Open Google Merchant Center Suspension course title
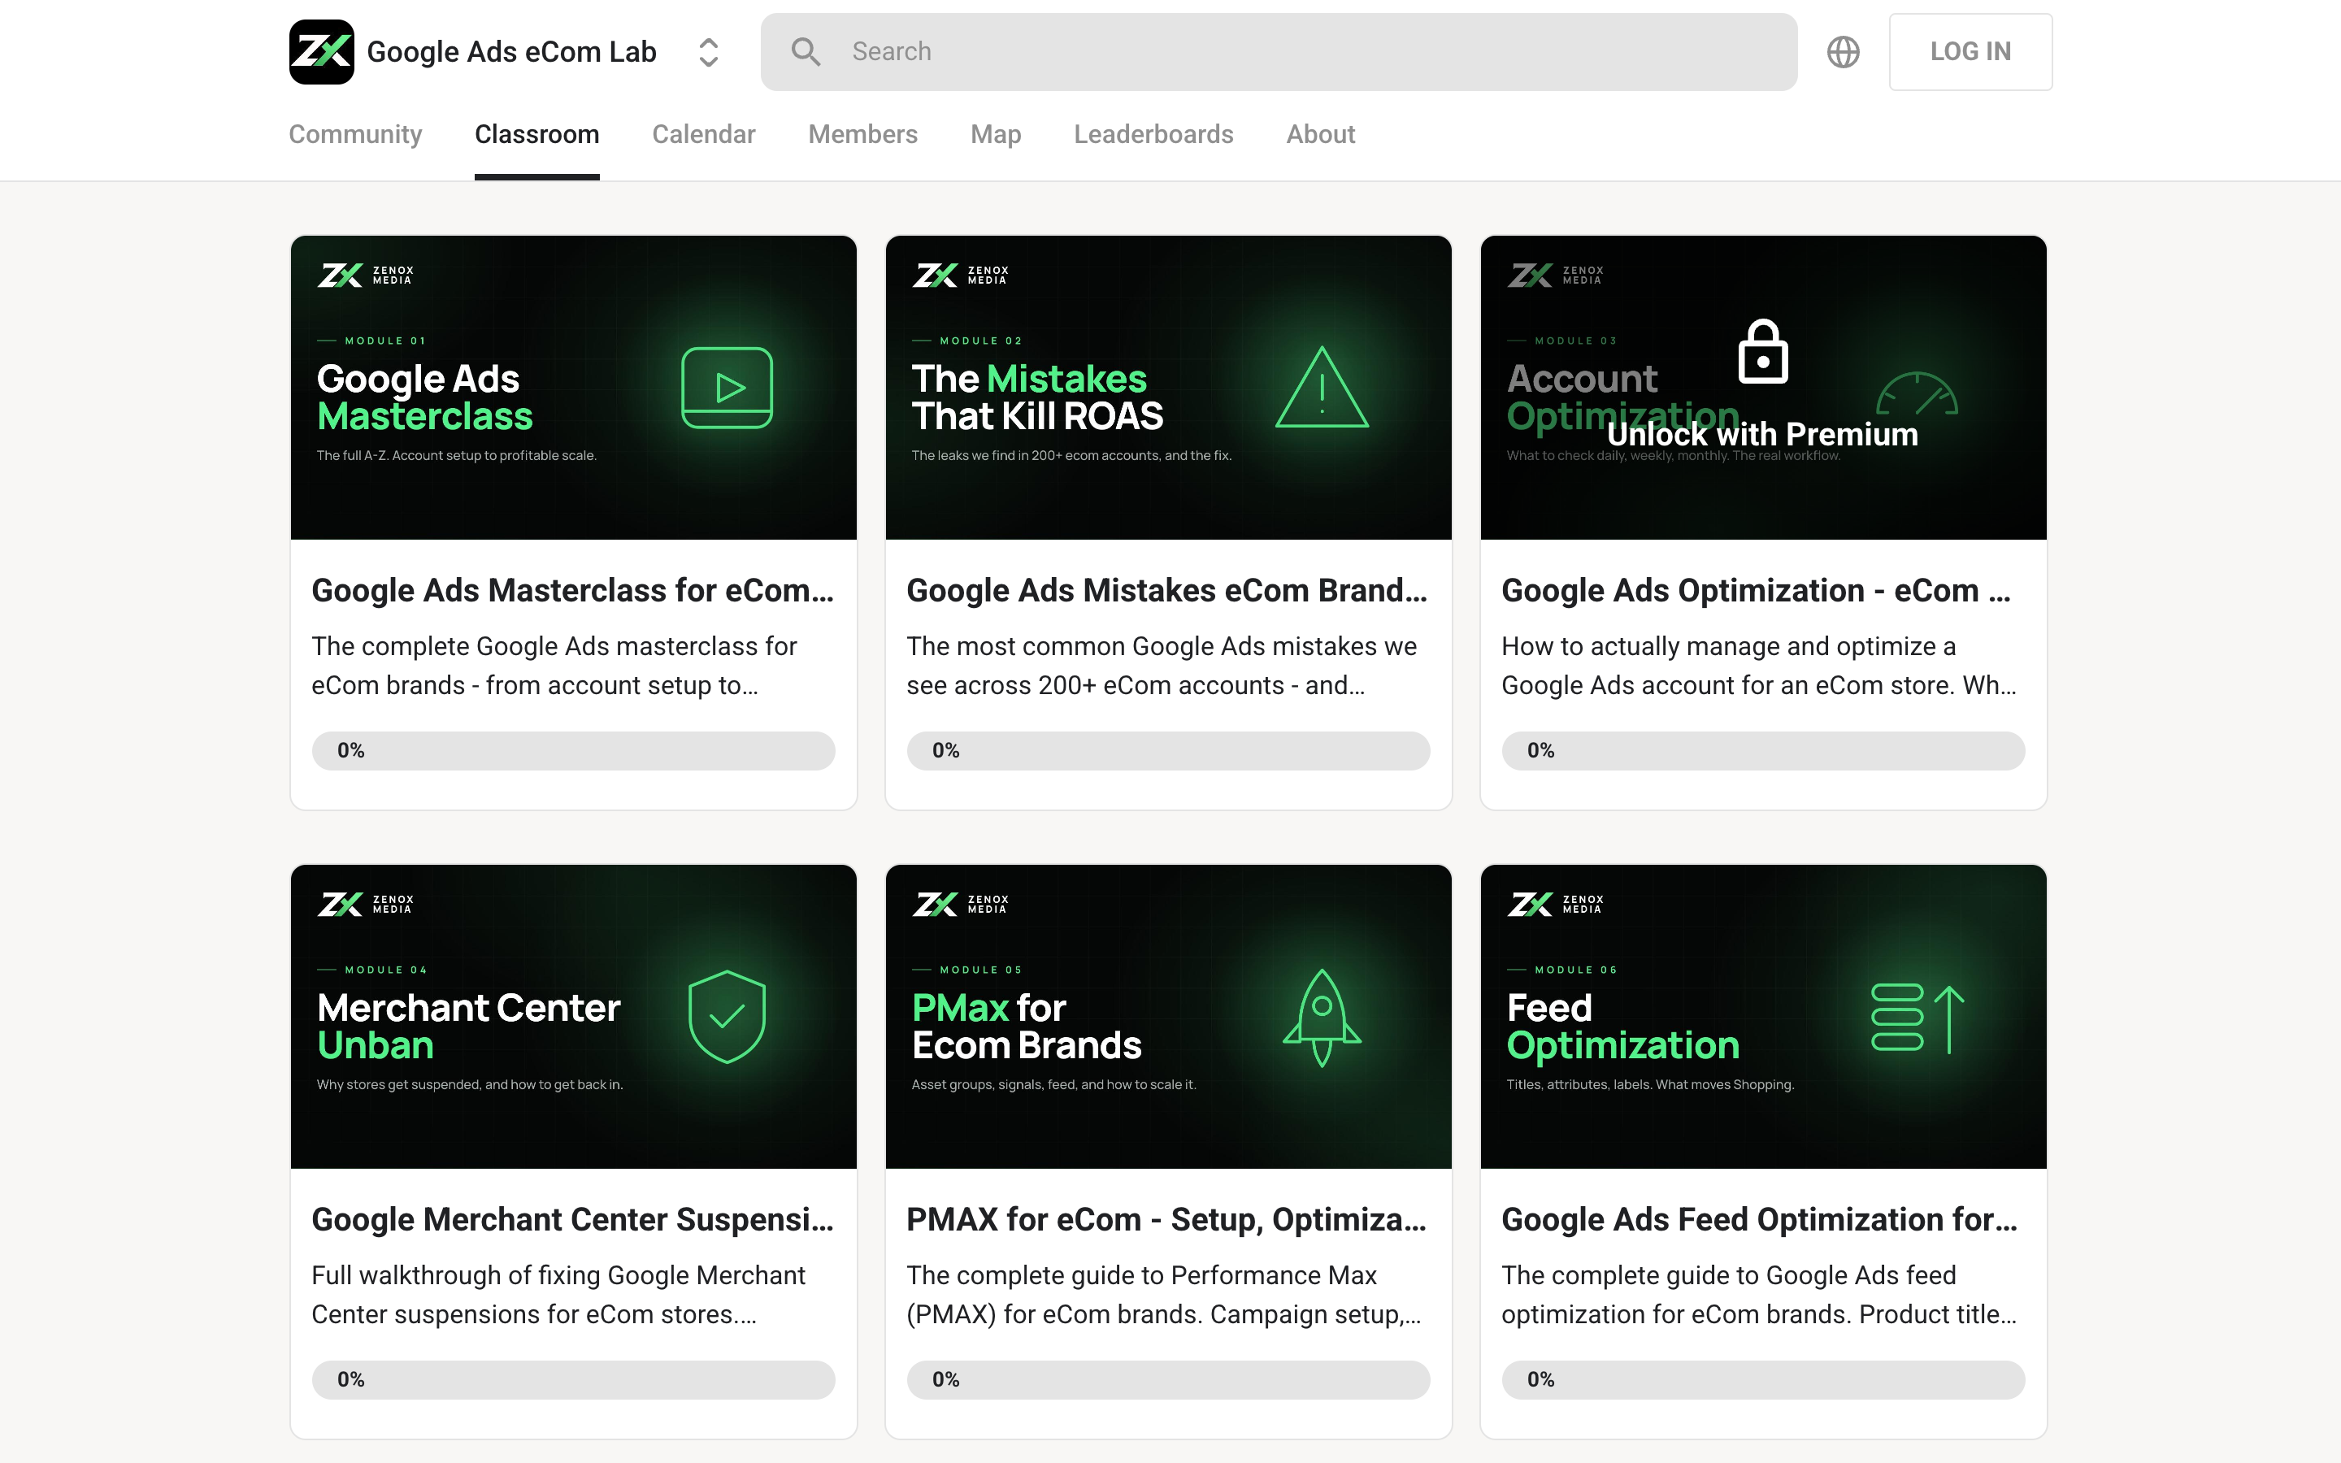This screenshot has width=2341, height=1463. (573, 1219)
